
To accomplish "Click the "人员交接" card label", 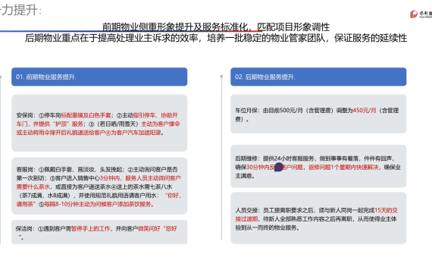I will 246,210.
